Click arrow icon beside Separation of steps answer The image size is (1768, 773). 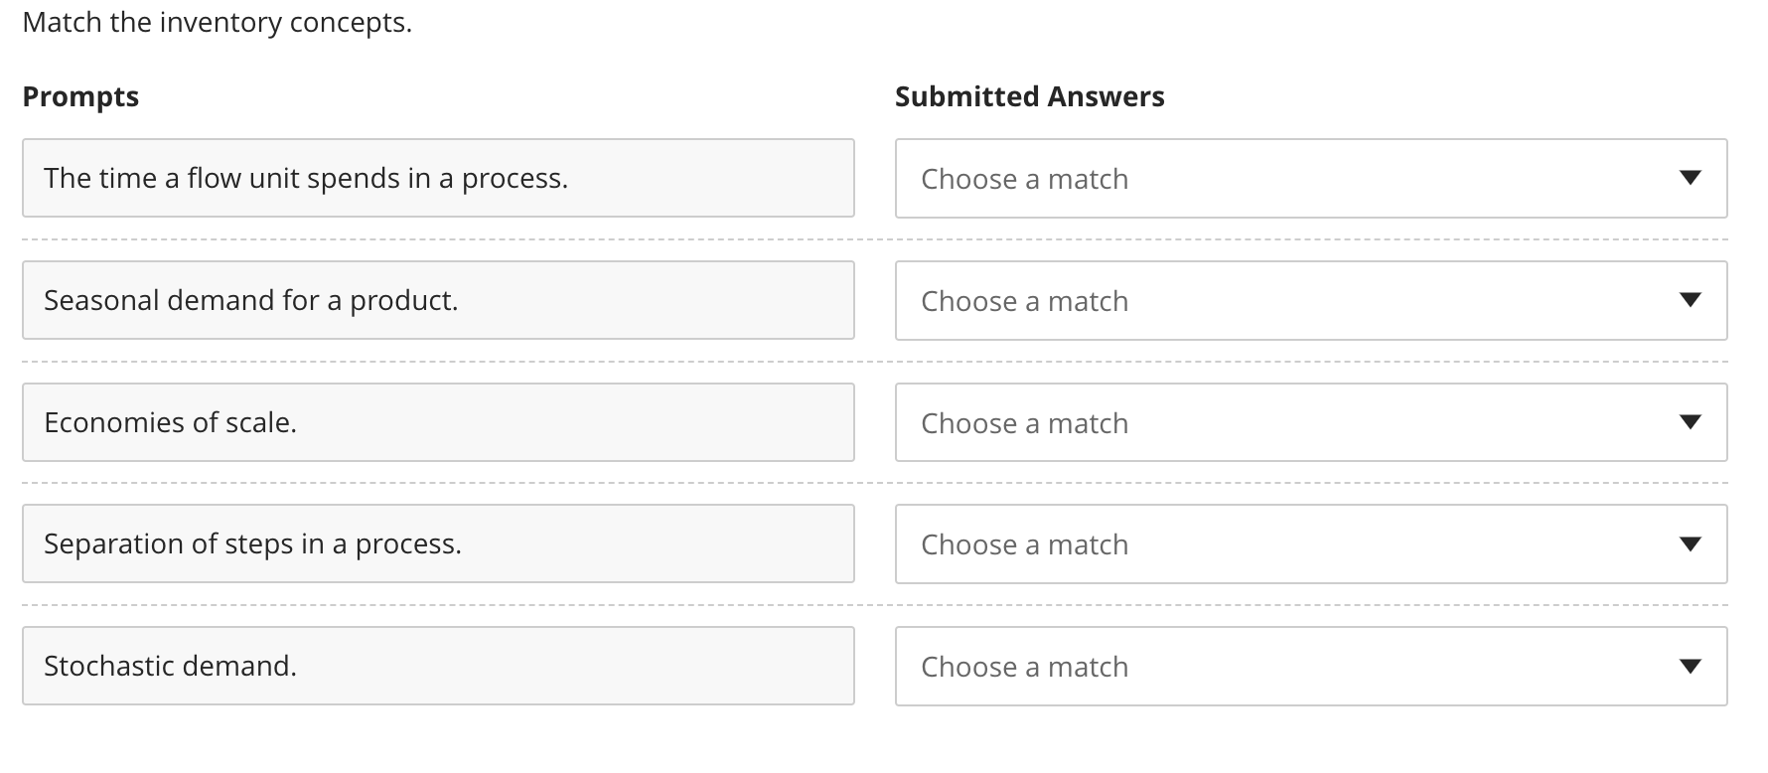pyautogui.click(x=1690, y=543)
